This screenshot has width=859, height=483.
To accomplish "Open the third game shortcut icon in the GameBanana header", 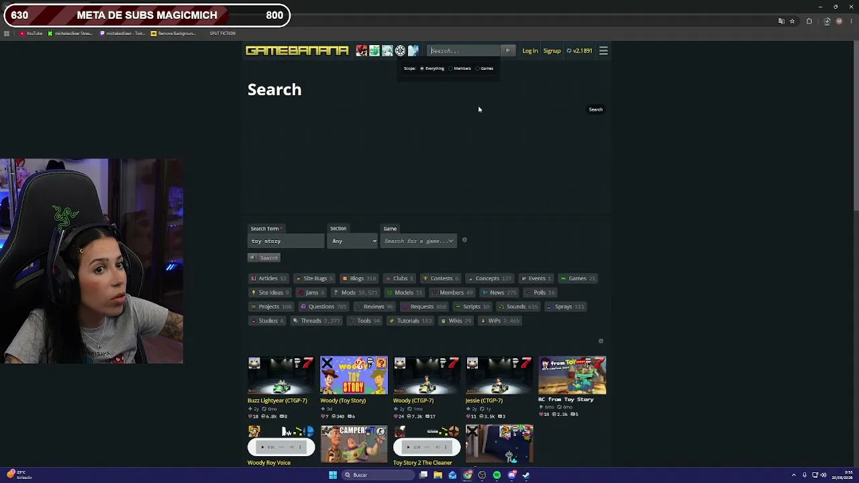I will coord(387,50).
